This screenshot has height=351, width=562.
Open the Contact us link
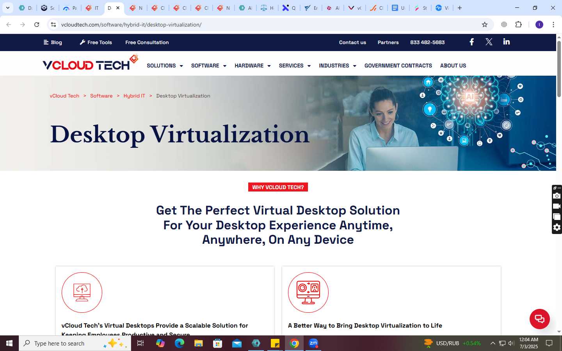(352, 42)
